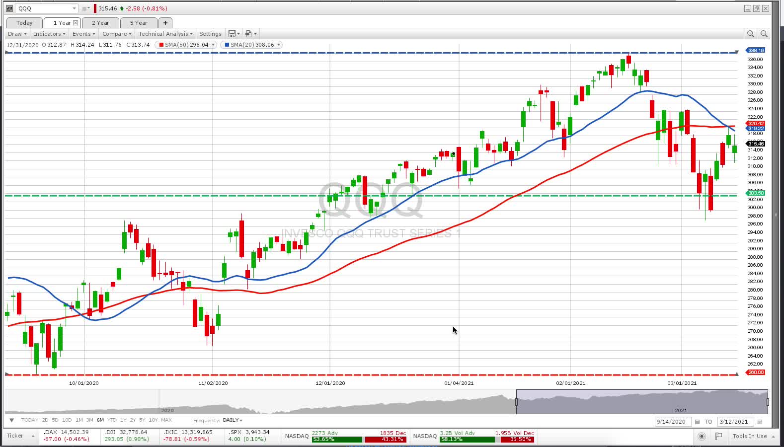Click the flag alerts icon
The image size is (784, 447).
[718, 436]
